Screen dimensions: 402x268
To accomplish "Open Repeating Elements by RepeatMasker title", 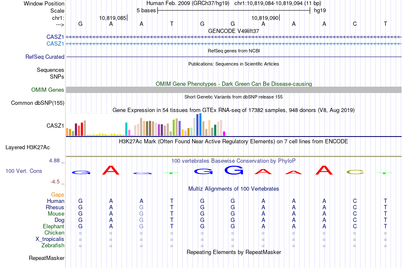I will pyautogui.click(x=234, y=252).
